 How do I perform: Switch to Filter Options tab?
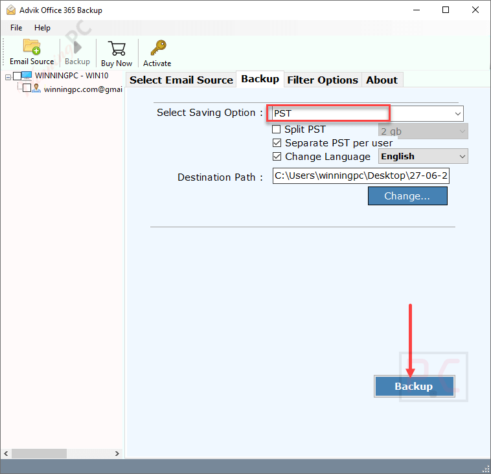point(323,80)
